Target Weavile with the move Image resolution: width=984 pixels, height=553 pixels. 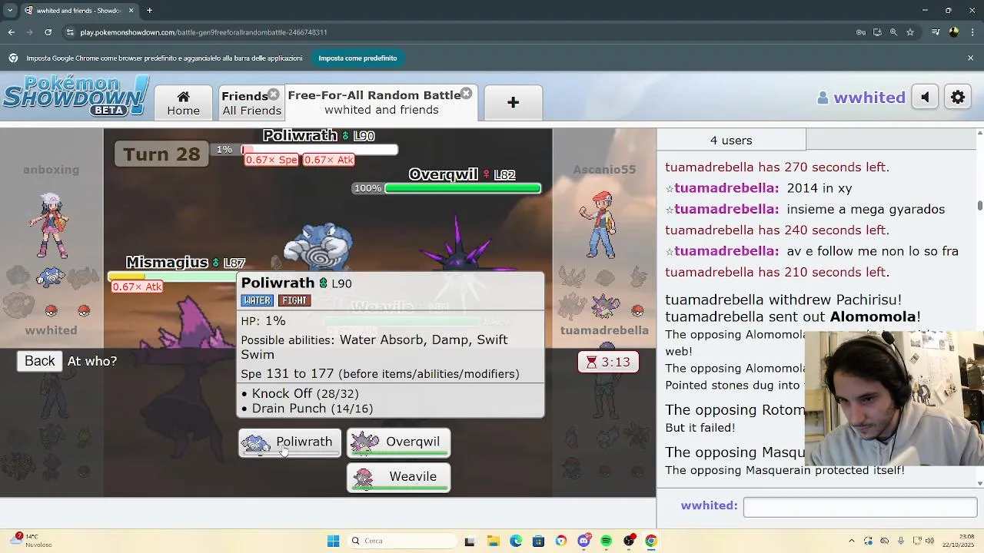tap(398, 477)
